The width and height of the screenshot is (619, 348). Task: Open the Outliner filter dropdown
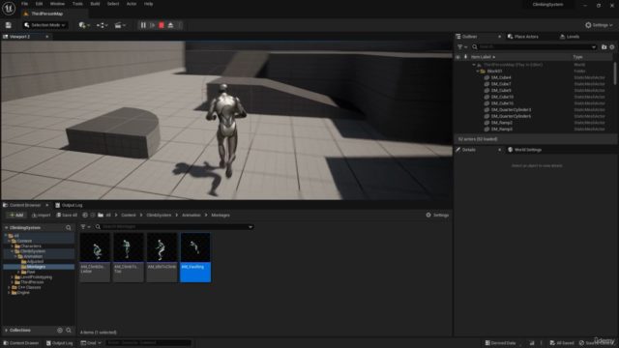[462, 47]
